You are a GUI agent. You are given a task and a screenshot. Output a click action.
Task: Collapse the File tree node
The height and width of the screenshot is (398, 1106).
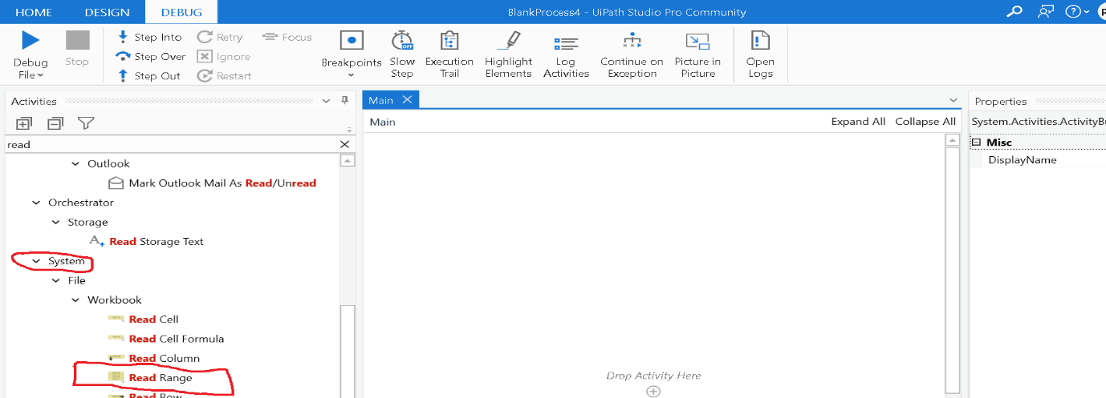click(x=56, y=280)
